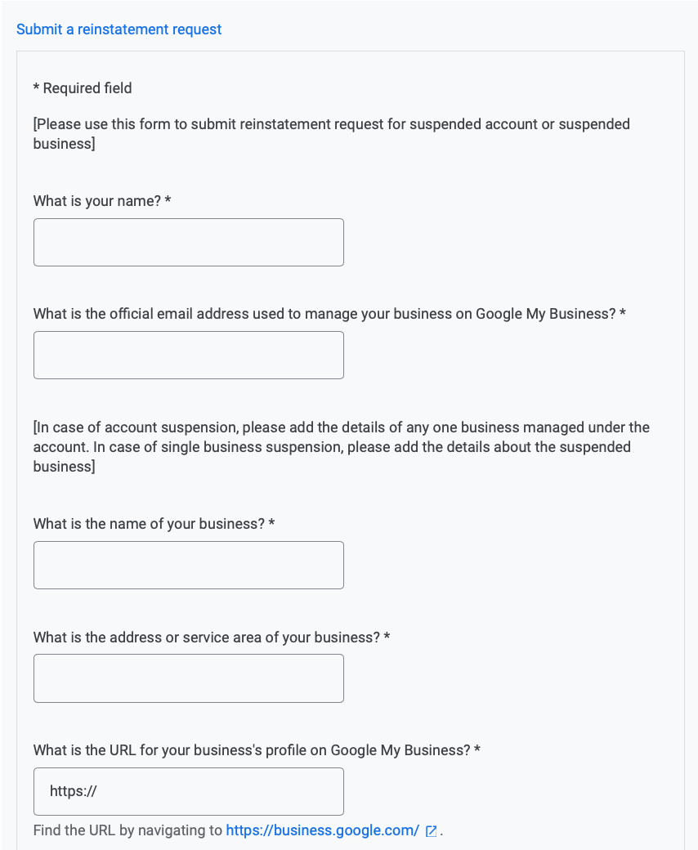Click the address or service area question label
This screenshot has height=850, width=698.
click(x=206, y=637)
